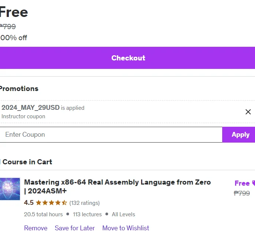Click the purple Checkout button
This screenshot has width=255, height=231.
point(128,58)
